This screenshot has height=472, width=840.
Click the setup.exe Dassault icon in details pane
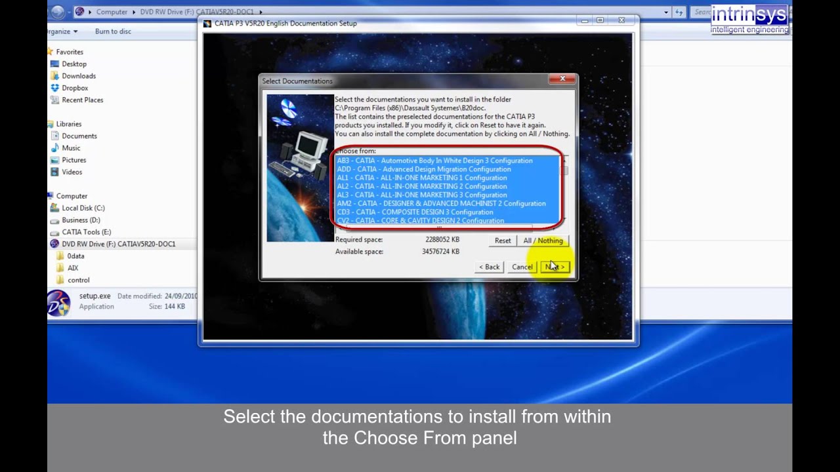pyautogui.click(x=58, y=303)
